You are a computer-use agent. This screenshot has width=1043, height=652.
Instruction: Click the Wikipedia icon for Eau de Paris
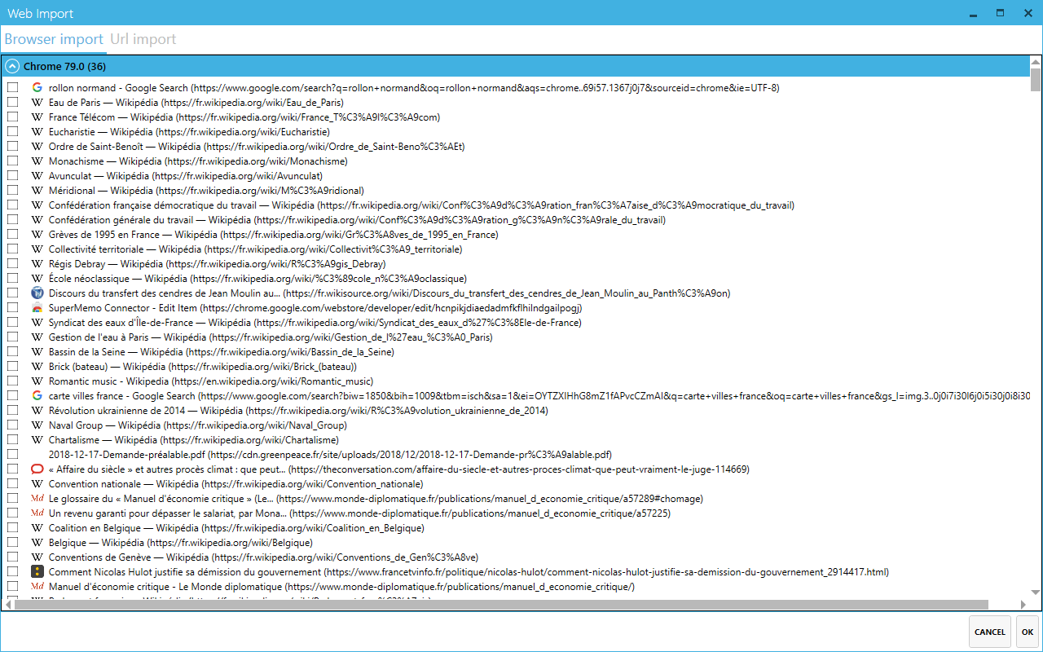(x=37, y=103)
